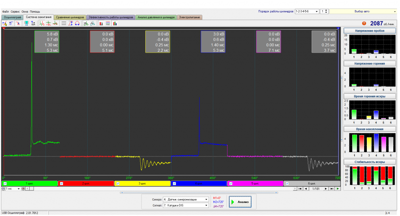Click the teal auto-fit arrows toolbar icon
This screenshot has width=400, height=216.
26,23
